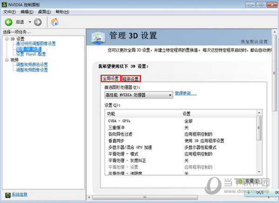Click the 3D settings cube header icon

click(x=98, y=38)
